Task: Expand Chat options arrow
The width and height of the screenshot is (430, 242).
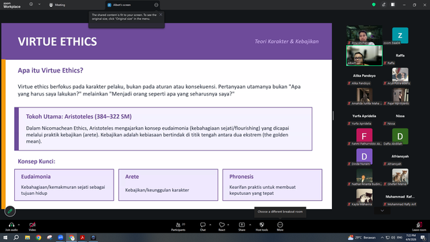Action: (210, 225)
